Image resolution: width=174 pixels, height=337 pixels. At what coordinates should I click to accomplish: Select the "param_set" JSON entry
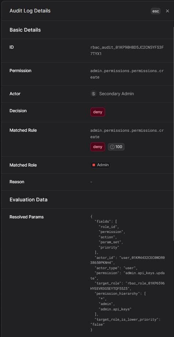[111, 242]
